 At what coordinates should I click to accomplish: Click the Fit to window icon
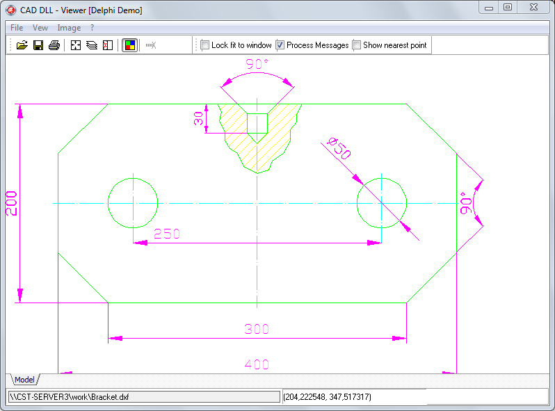point(77,45)
